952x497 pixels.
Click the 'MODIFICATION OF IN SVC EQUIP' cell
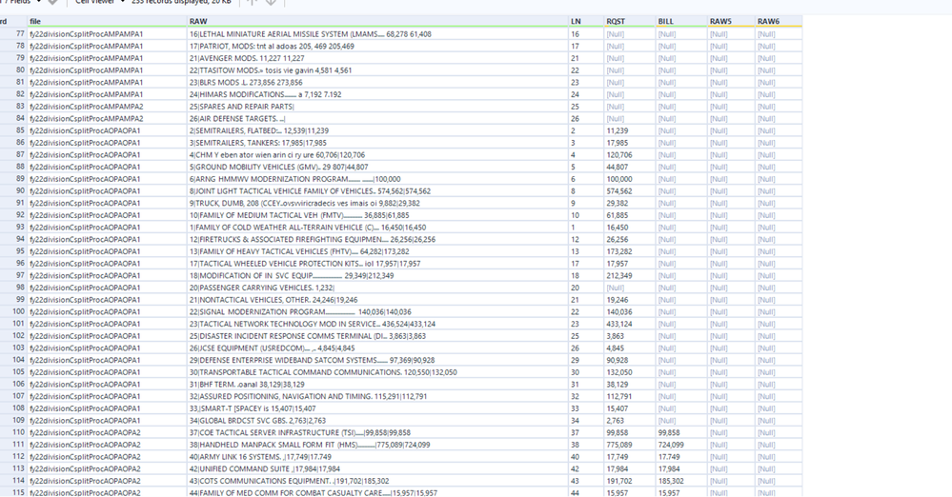pyautogui.click(x=377, y=275)
